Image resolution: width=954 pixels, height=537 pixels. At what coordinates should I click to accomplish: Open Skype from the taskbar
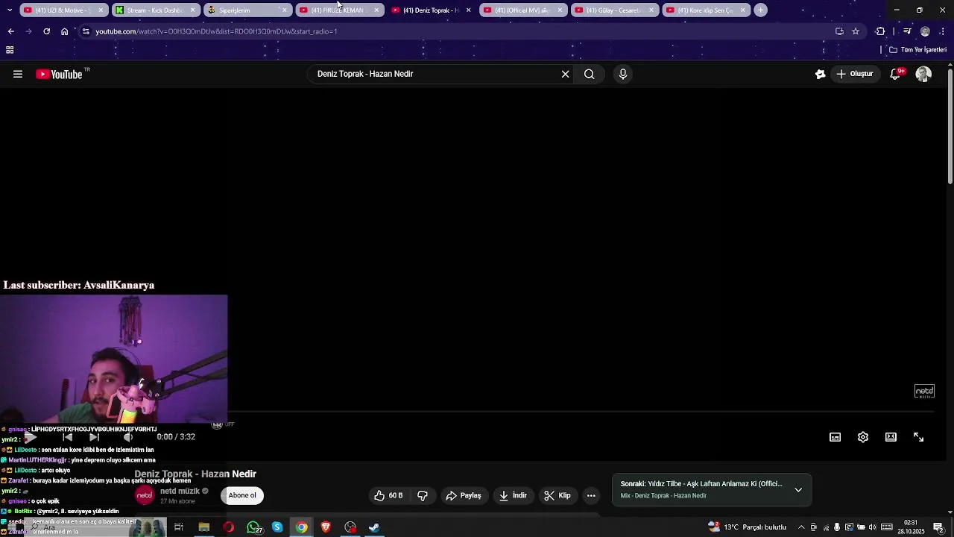pos(277,527)
